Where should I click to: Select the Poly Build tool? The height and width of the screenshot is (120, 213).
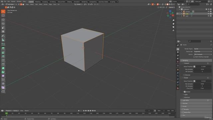click(x=3, y=68)
